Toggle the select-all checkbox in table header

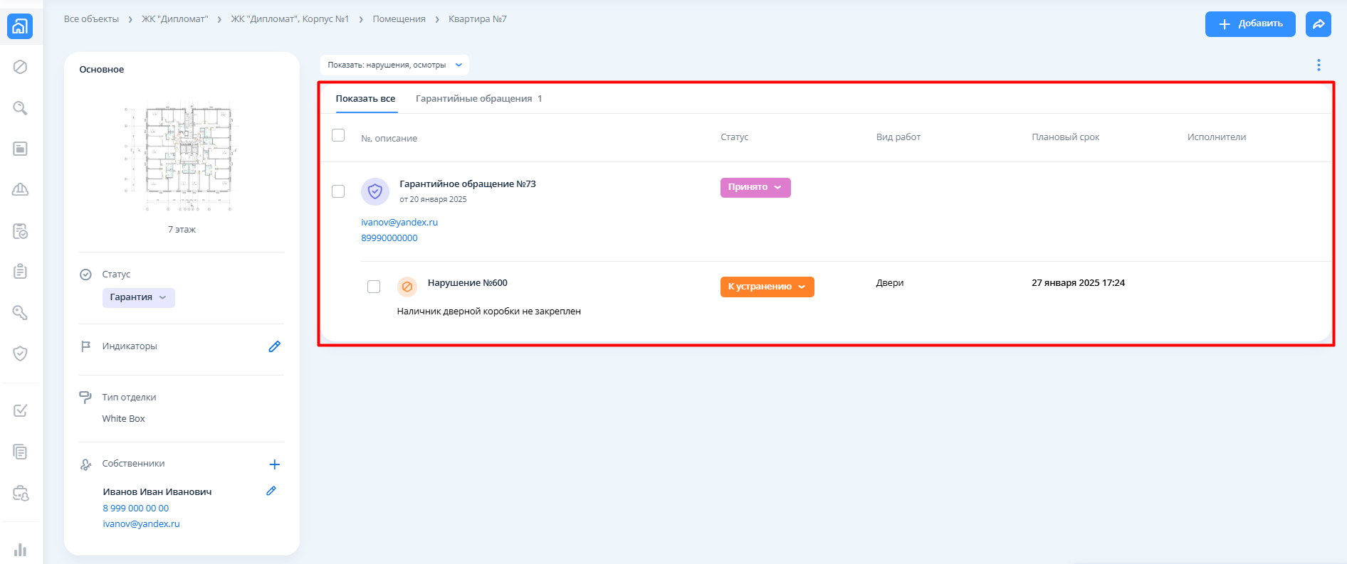coord(338,135)
